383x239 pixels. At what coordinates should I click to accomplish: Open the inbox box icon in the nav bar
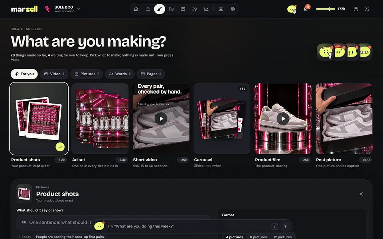(183, 9)
